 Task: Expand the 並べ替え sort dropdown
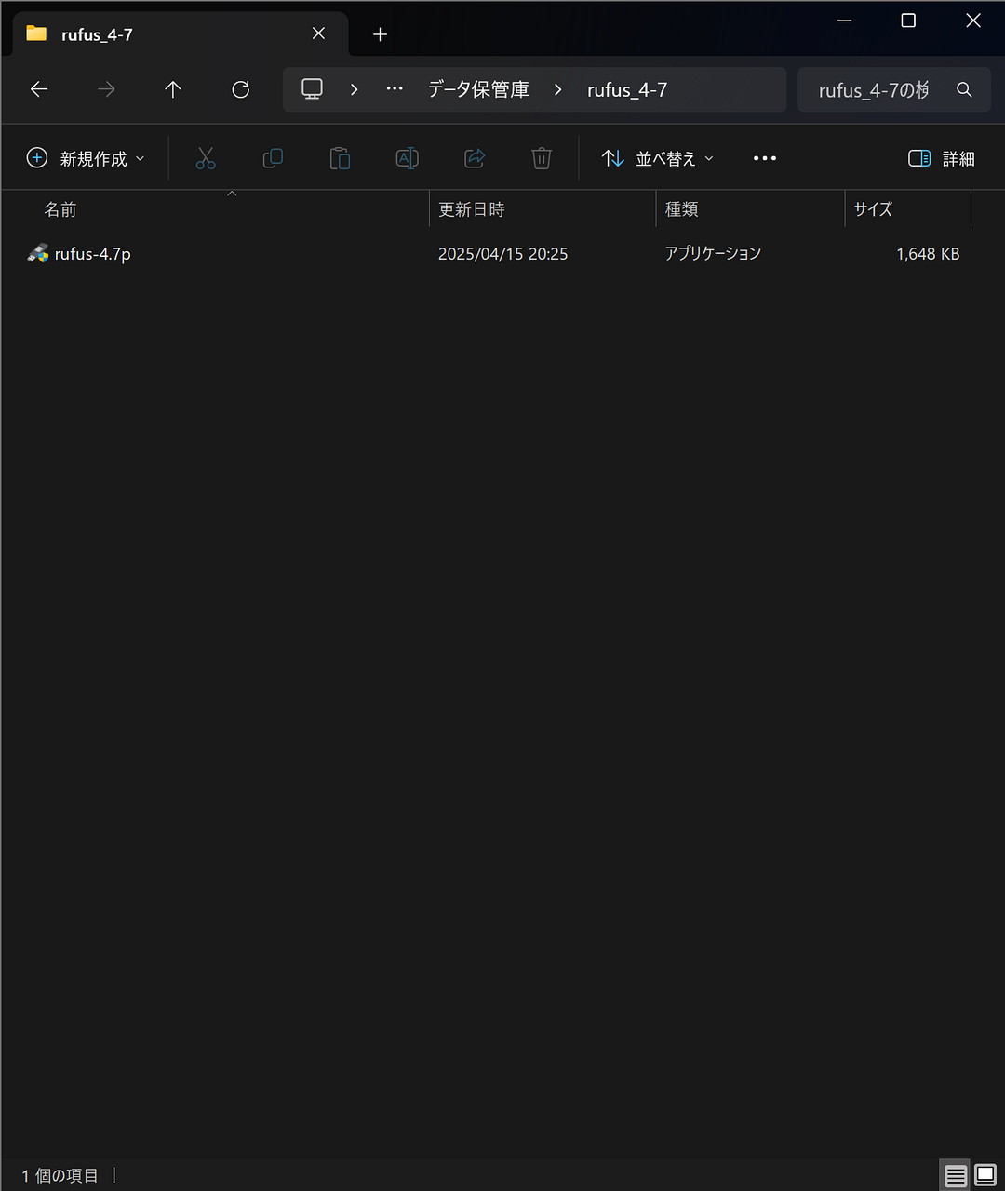[657, 159]
